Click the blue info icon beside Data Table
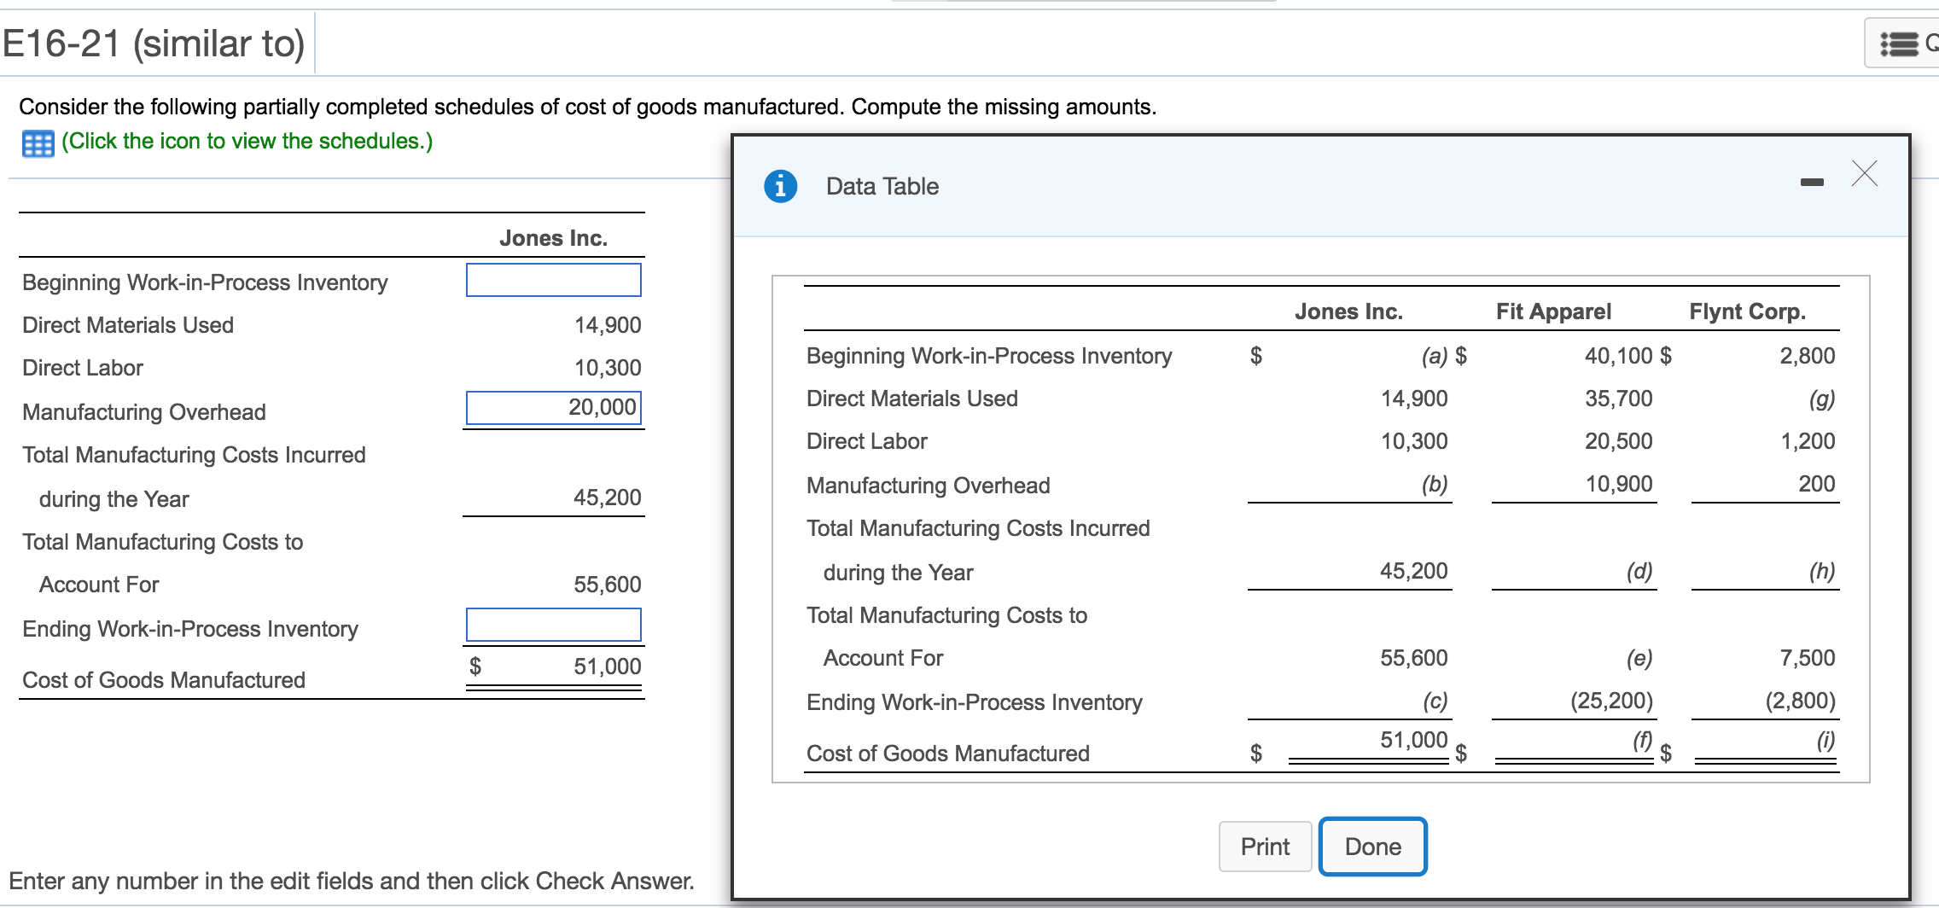The height and width of the screenshot is (908, 1939). click(x=780, y=186)
